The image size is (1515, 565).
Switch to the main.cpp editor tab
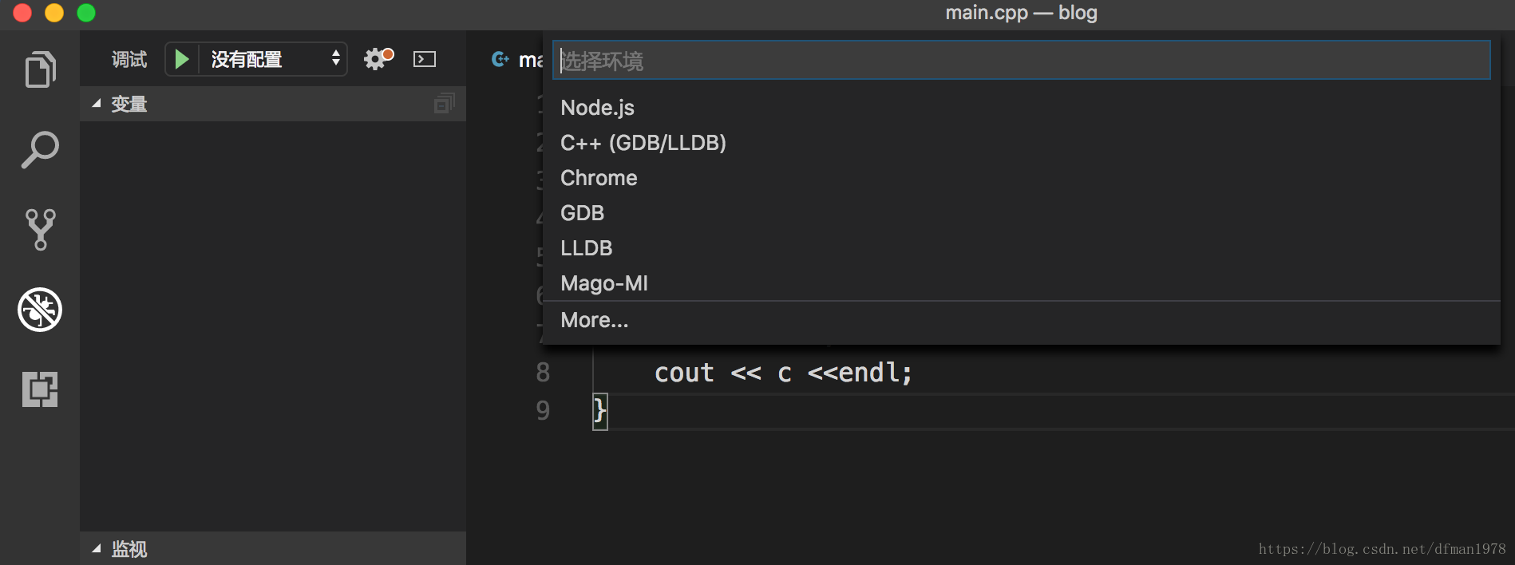[516, 59]
